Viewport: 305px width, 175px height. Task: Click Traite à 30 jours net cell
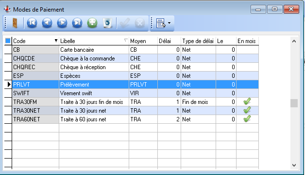click(x=94, y=111)
